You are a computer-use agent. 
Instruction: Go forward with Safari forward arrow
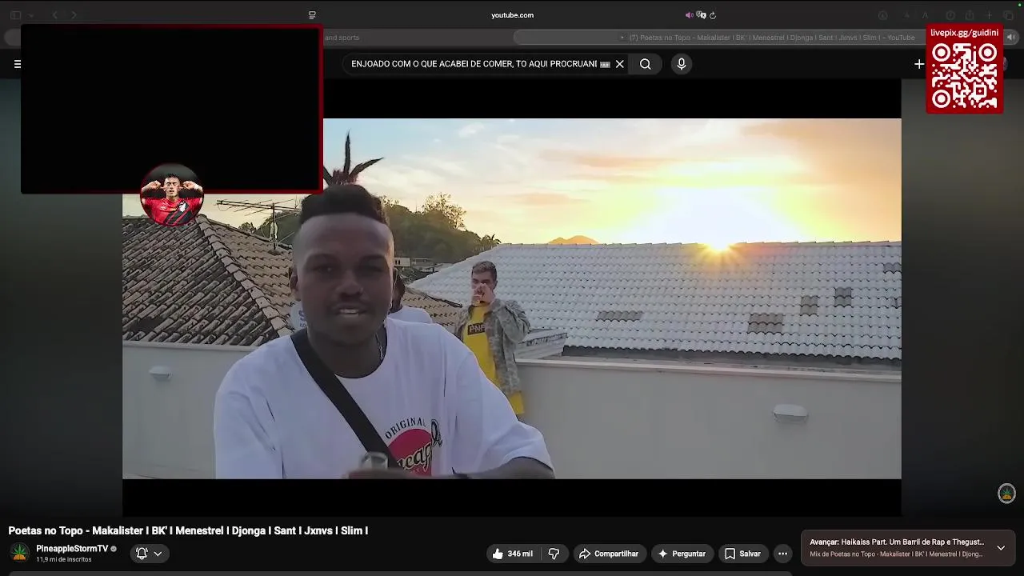tap(74, 15)
